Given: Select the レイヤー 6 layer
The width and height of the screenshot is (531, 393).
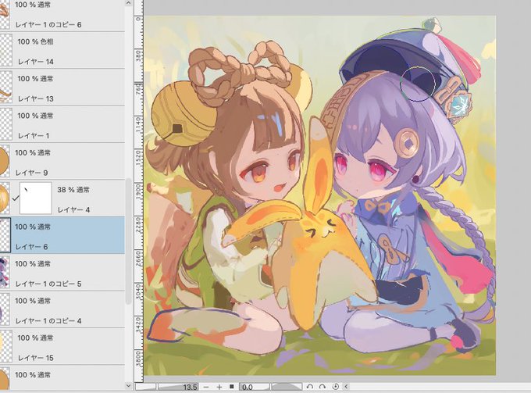Looking at the screenshot, I should [x=62, y=235].
